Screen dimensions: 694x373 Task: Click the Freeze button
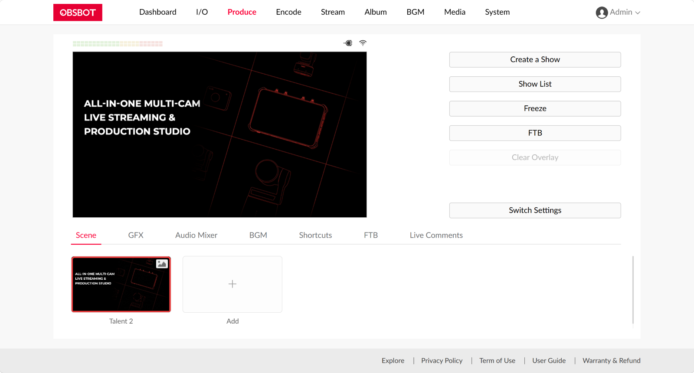535,108
